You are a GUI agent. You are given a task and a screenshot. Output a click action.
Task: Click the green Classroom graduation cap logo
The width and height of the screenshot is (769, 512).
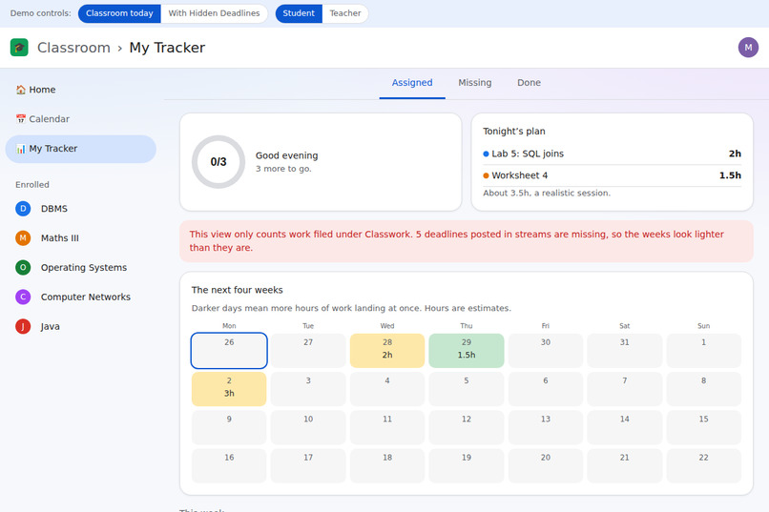coord(19,48)
